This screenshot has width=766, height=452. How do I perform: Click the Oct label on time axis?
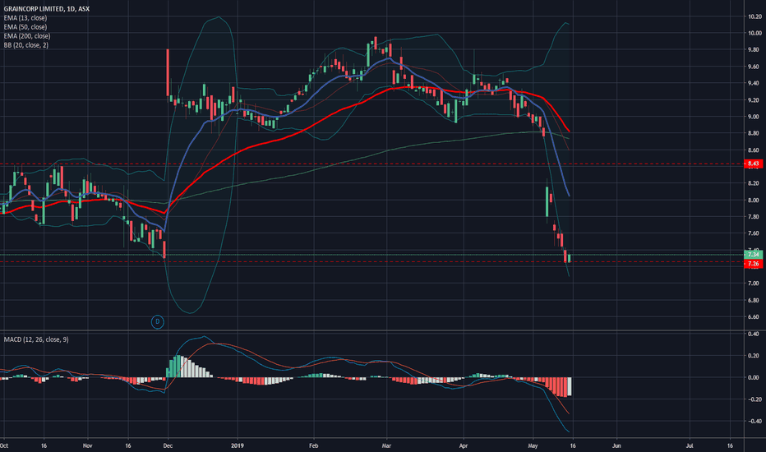[4, 445]
